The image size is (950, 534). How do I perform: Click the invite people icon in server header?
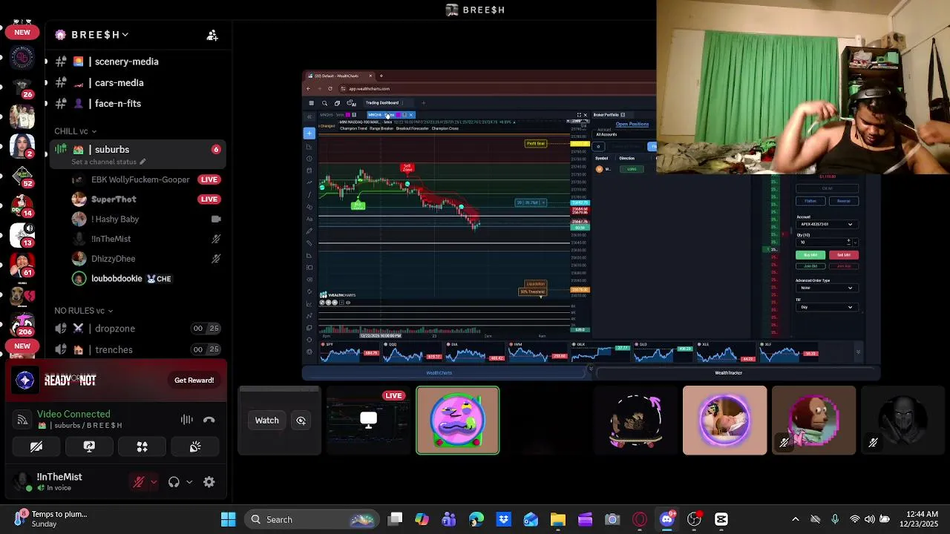coord(212,35)
